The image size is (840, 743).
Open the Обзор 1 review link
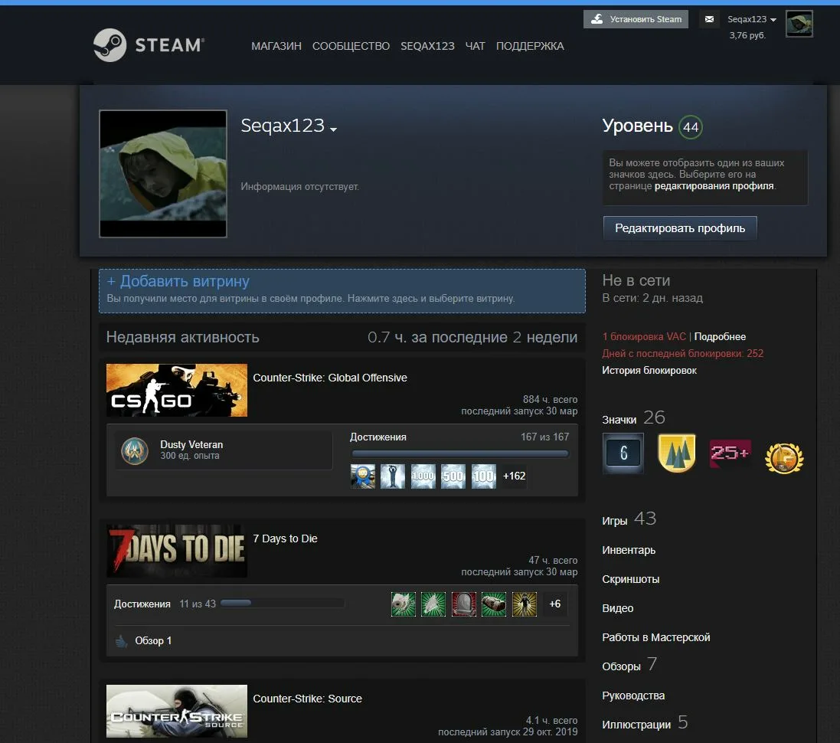153,641
